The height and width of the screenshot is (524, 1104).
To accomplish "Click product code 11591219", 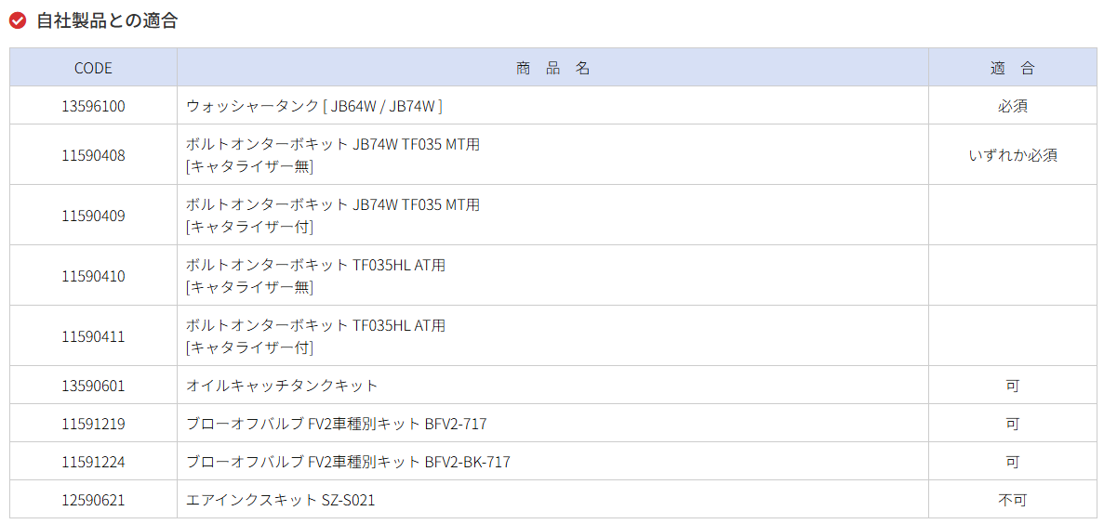I will coord(93,424).
